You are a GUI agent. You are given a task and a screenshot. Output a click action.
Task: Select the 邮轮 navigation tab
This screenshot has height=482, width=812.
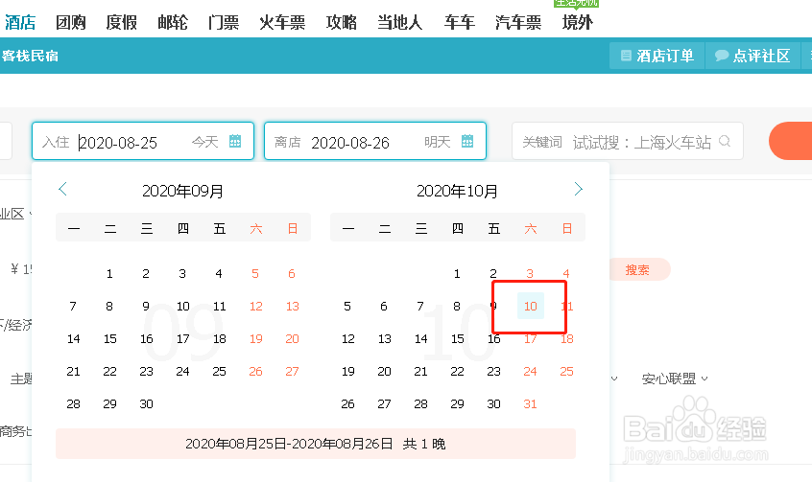[173, 22]
